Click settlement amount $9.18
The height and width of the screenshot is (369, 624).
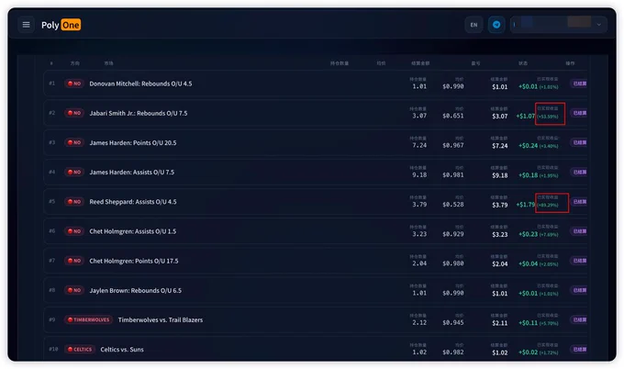pos(500,175)
